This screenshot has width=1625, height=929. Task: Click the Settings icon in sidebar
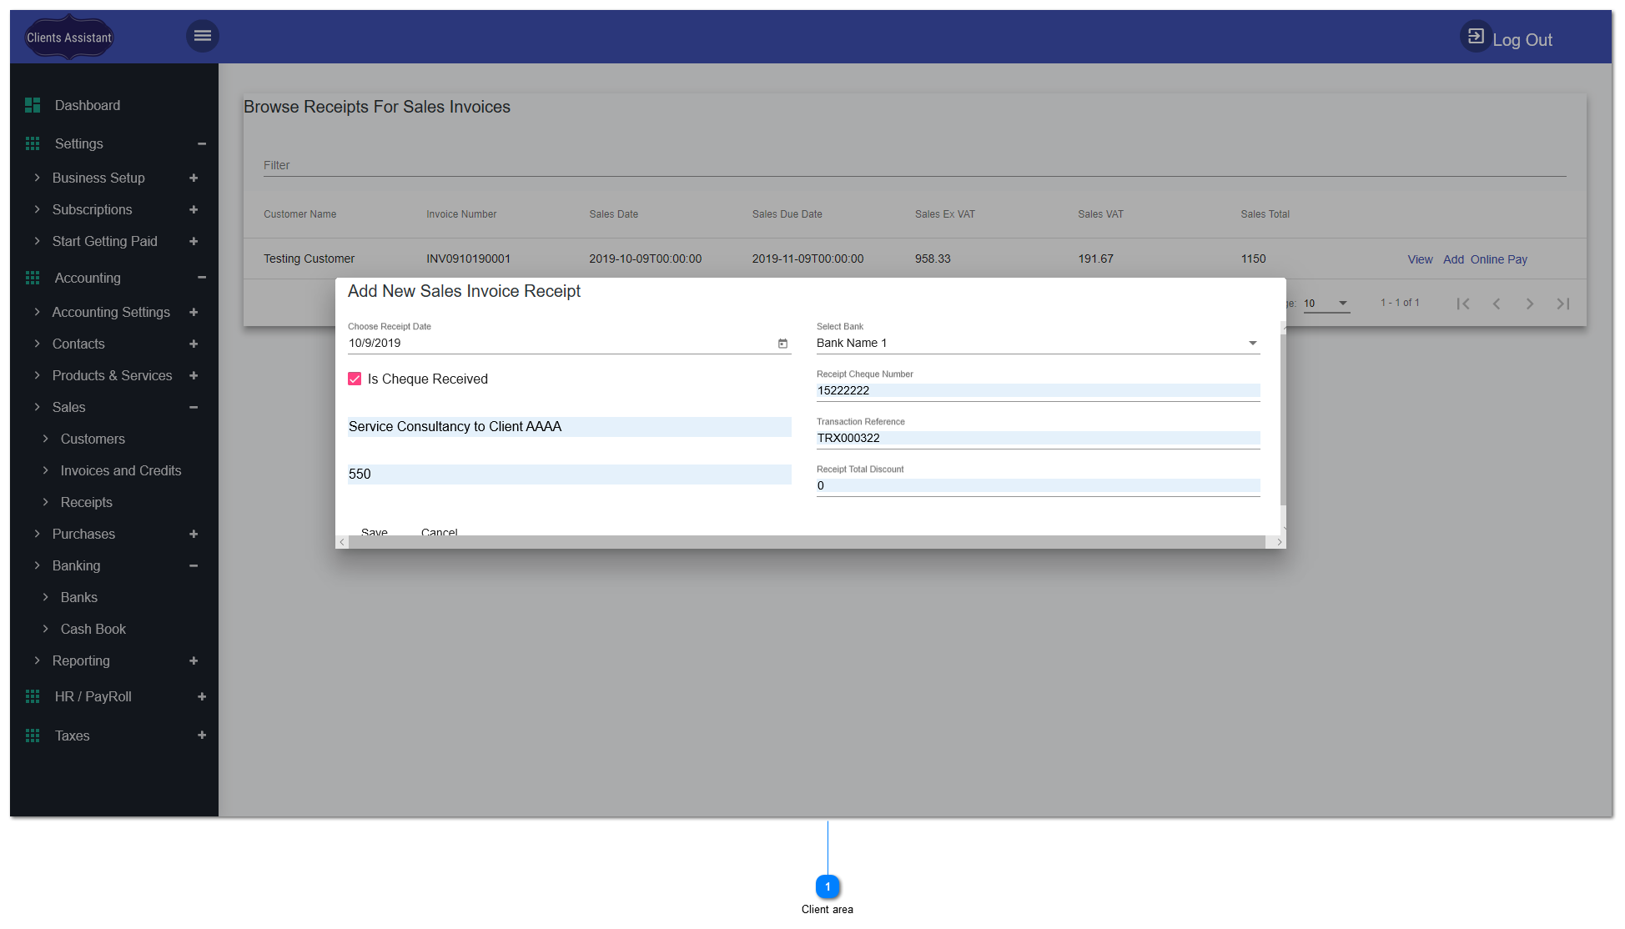[33, 143]
